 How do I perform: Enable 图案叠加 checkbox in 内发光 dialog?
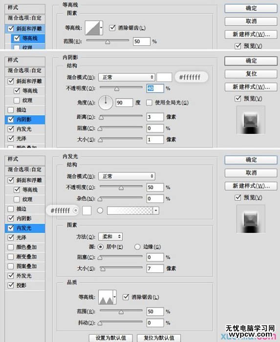pos(10,266)
